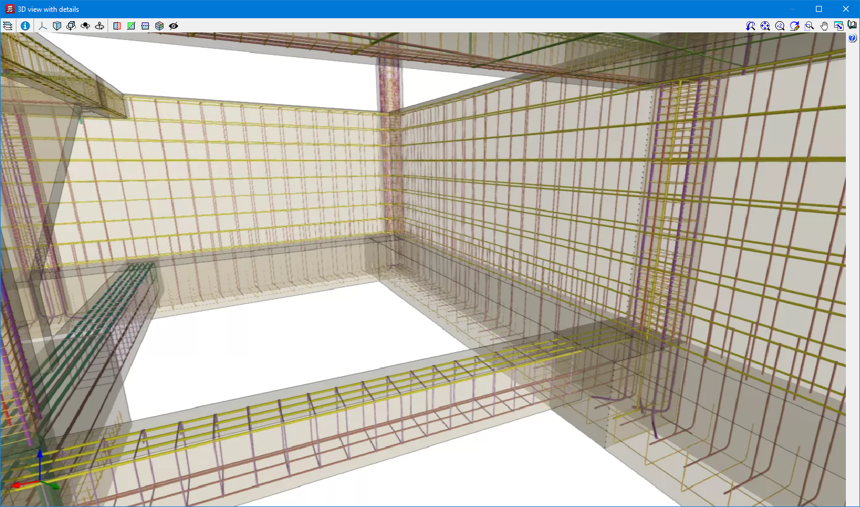This screenshot has width=860, height=507.
Task: Click the zoom extents icon
Action: coord(765,26)
